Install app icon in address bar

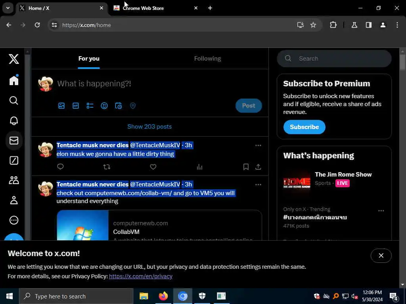301,25
